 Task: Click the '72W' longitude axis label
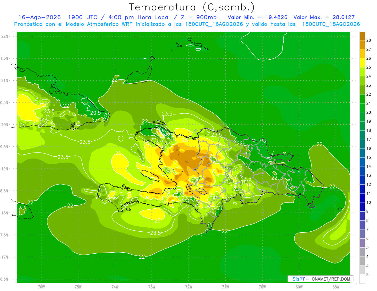coord(188,287)
